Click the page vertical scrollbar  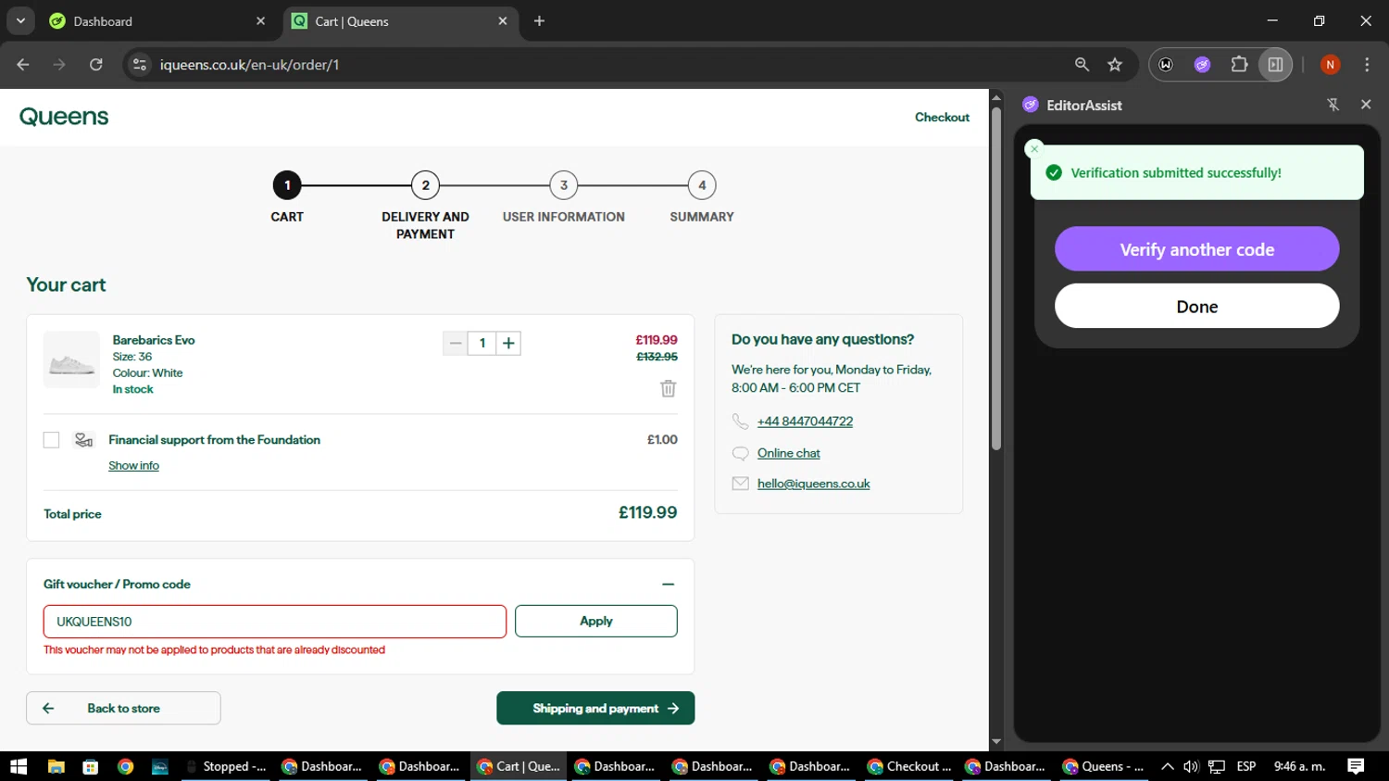pos(996,279)
